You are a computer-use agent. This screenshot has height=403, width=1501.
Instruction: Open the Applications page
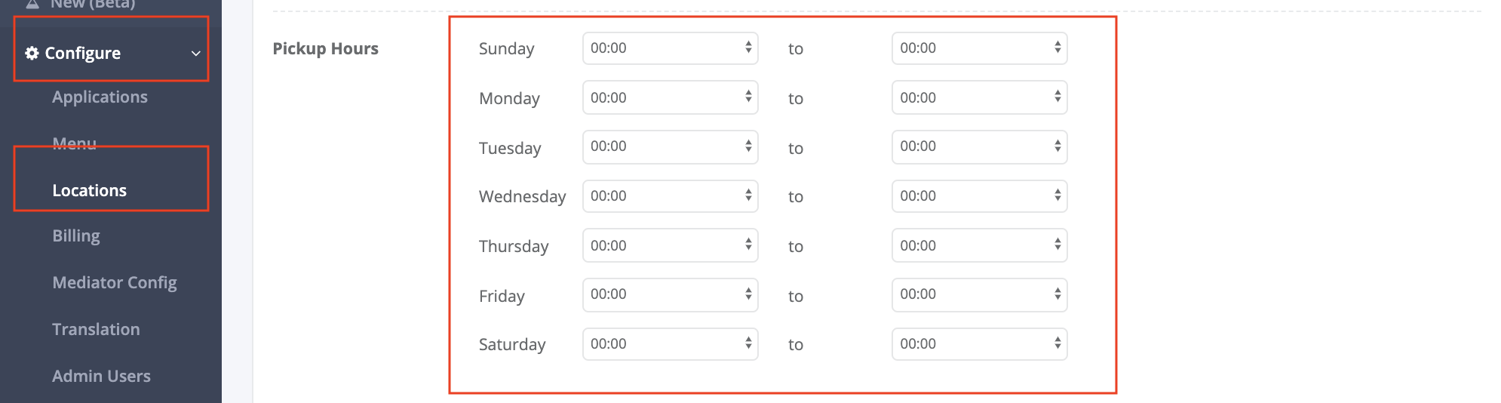(x=100, y=97)
